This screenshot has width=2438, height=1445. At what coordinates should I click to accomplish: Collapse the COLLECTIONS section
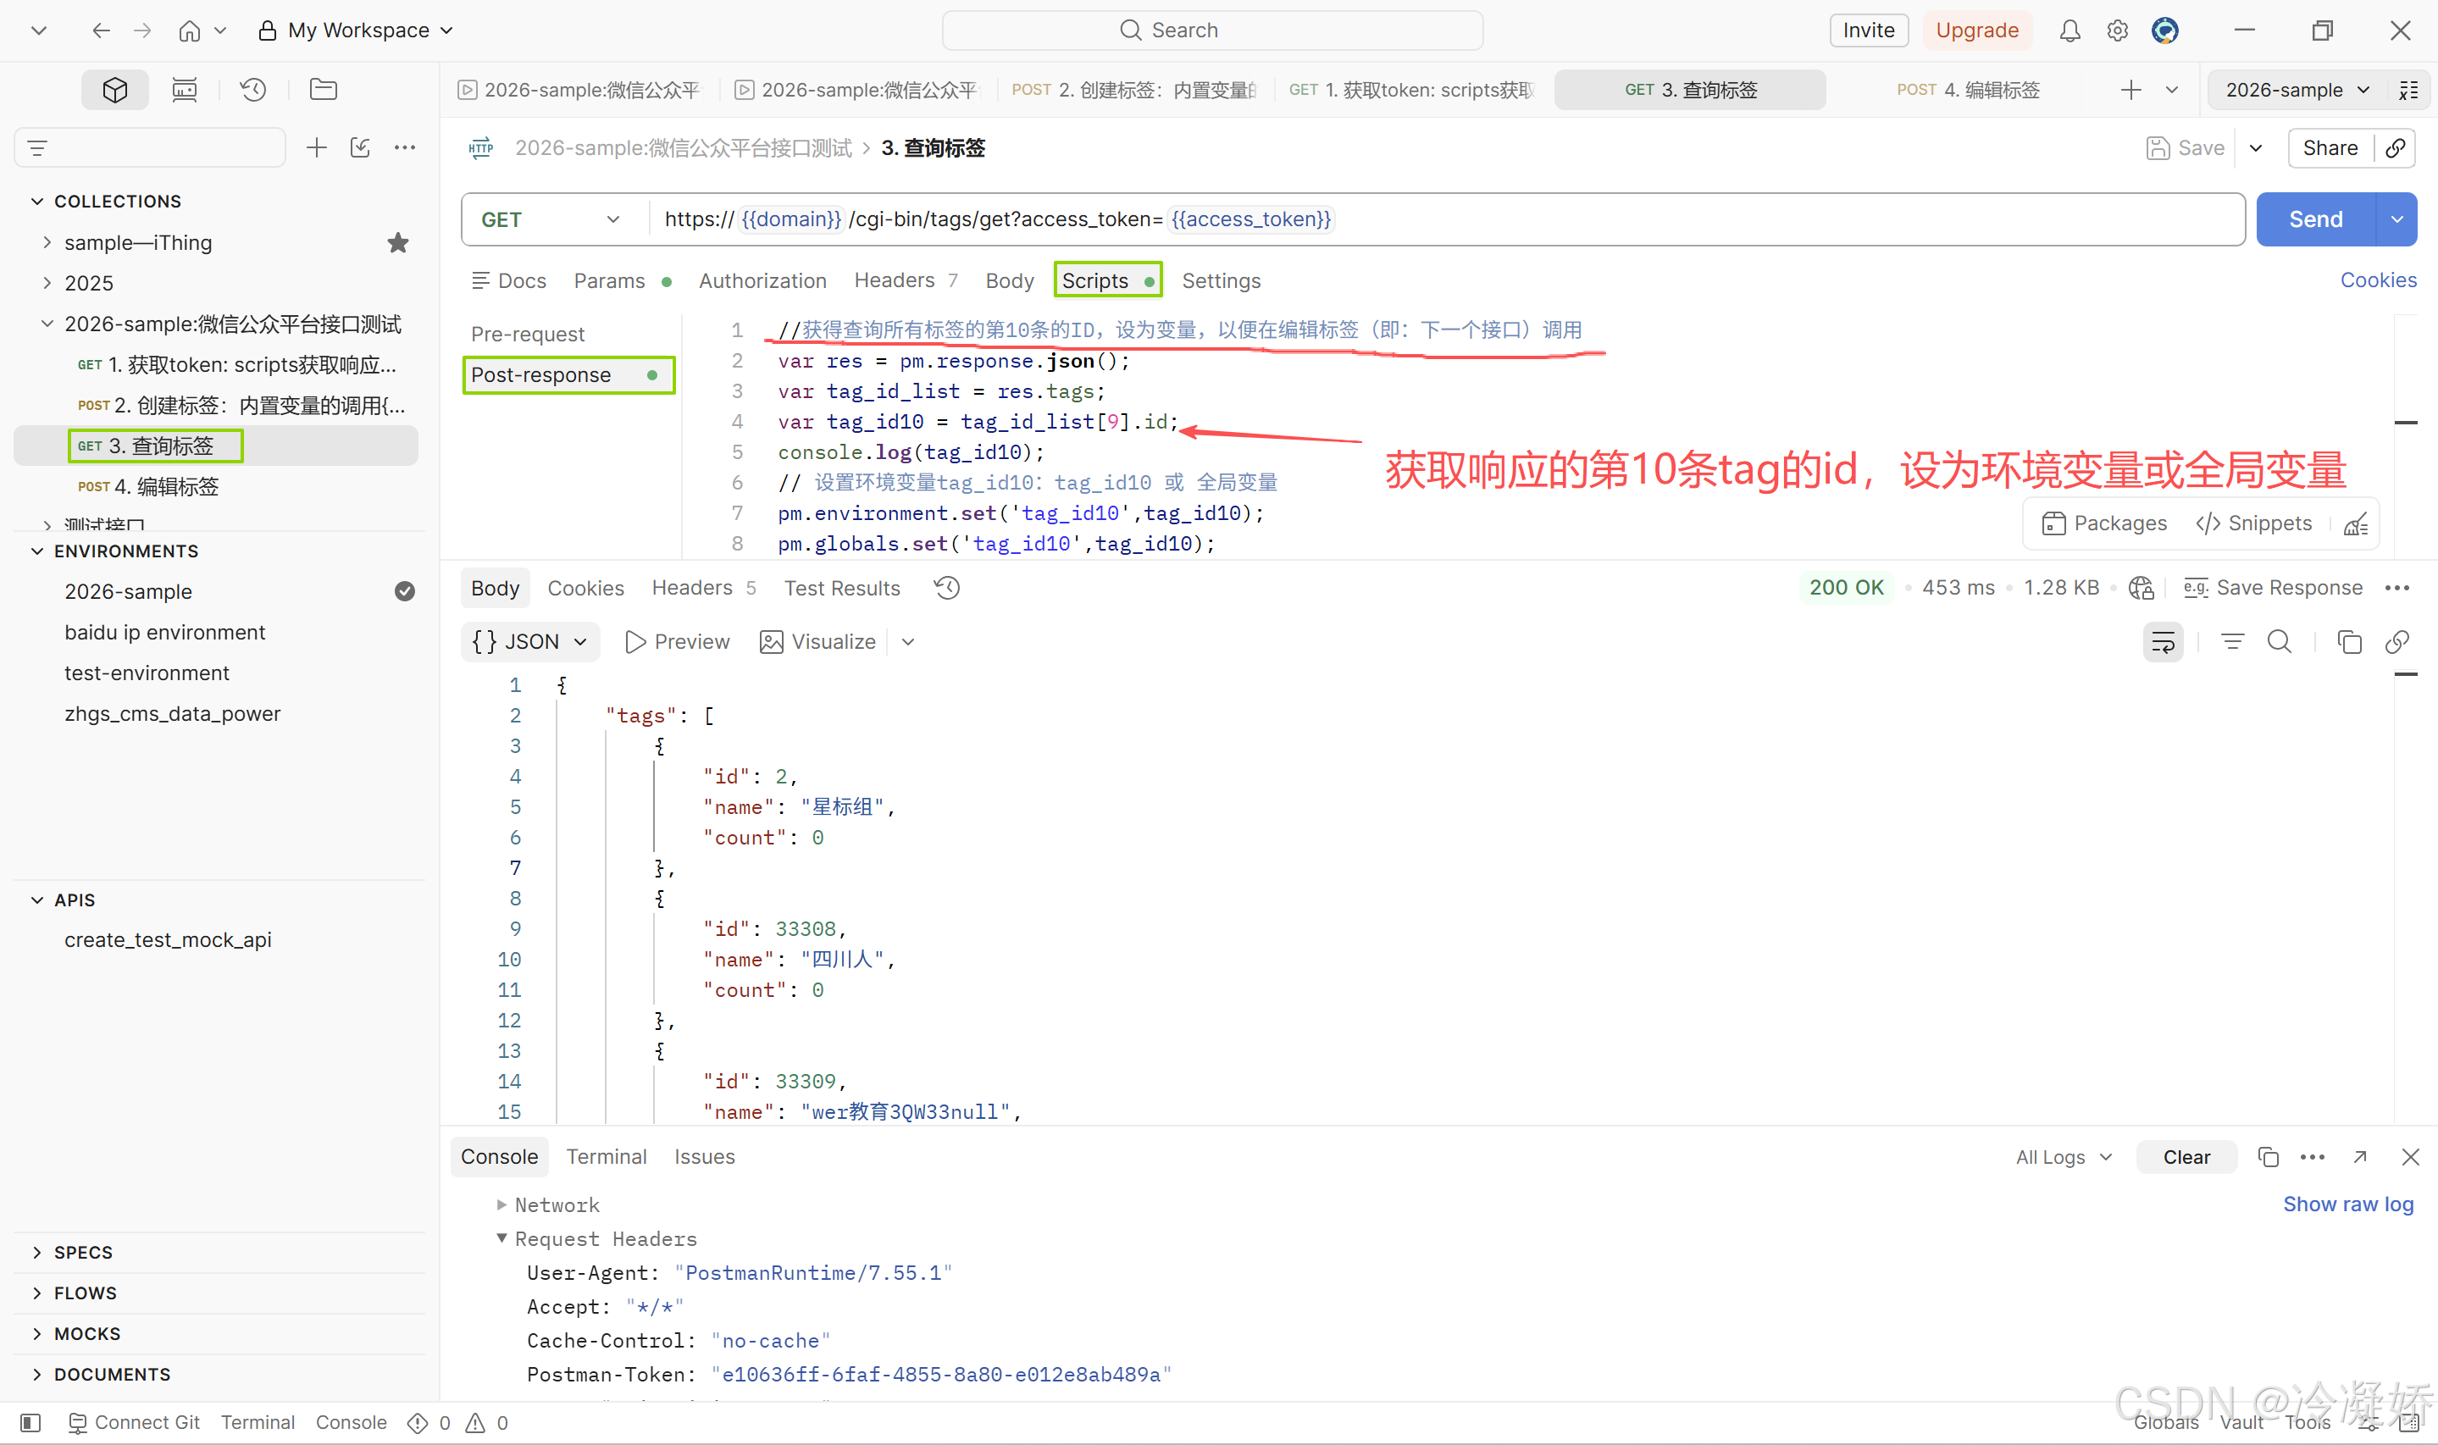click(37, 201)
